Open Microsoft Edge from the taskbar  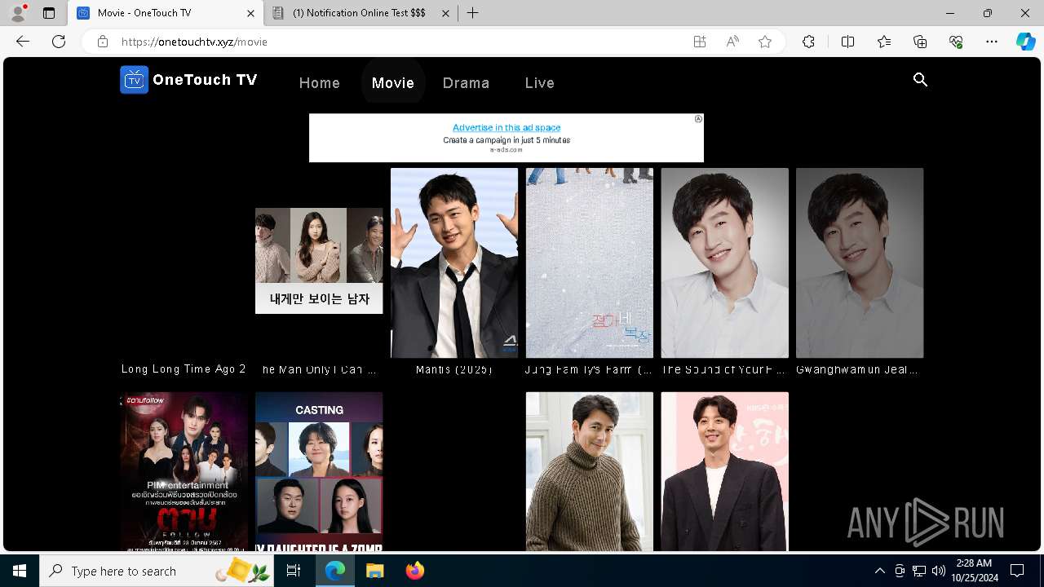335,571
